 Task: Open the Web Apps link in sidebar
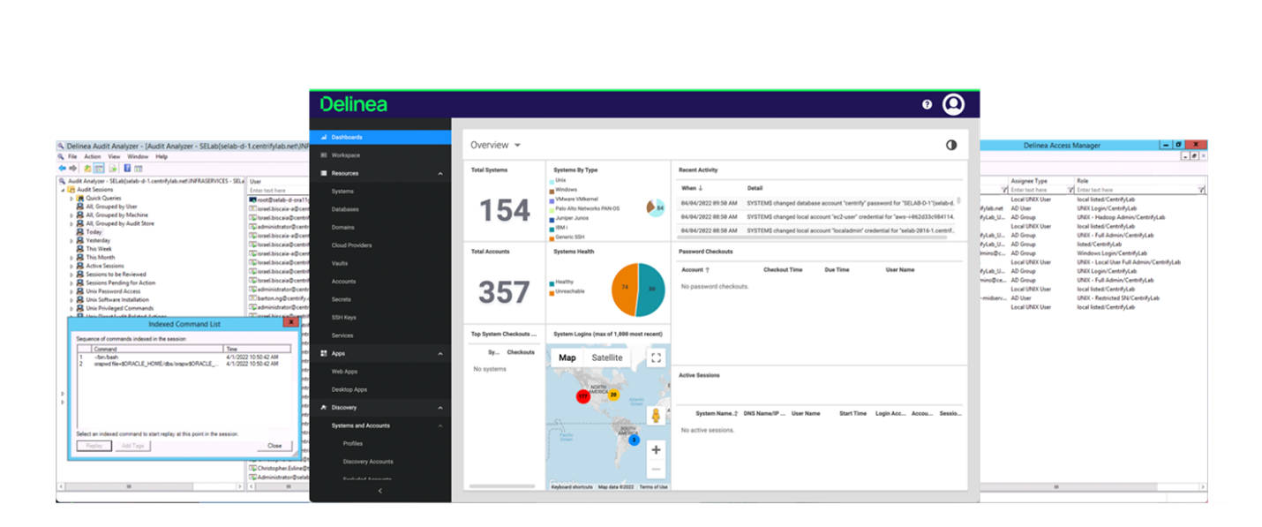344,372
